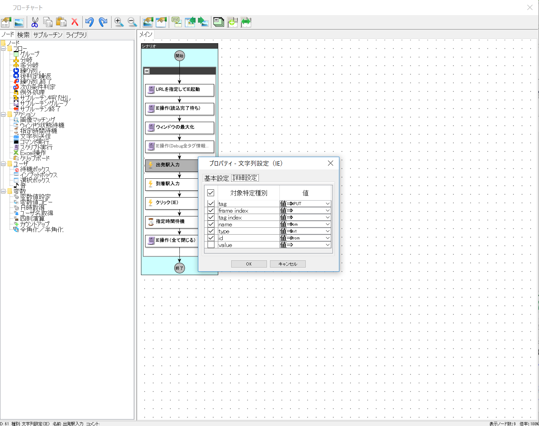Screen dimensions: 539x426
Task: Open the tag value dropdown
Action: 328,204
